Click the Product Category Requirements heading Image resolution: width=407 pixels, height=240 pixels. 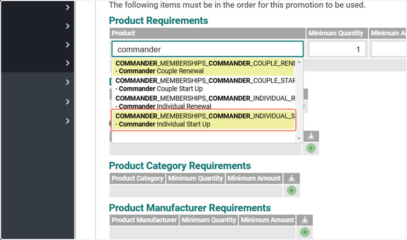[180, 166]
